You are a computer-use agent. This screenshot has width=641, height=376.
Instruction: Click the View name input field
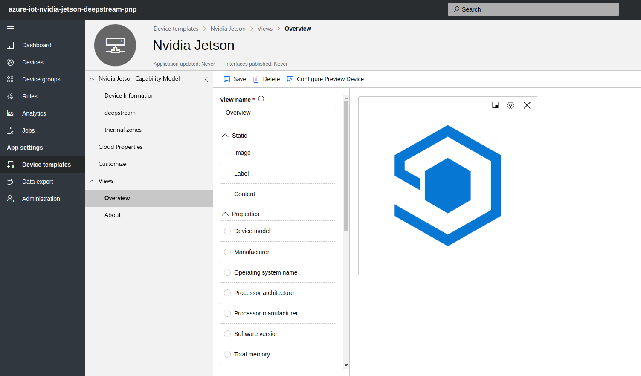[278, 113]
